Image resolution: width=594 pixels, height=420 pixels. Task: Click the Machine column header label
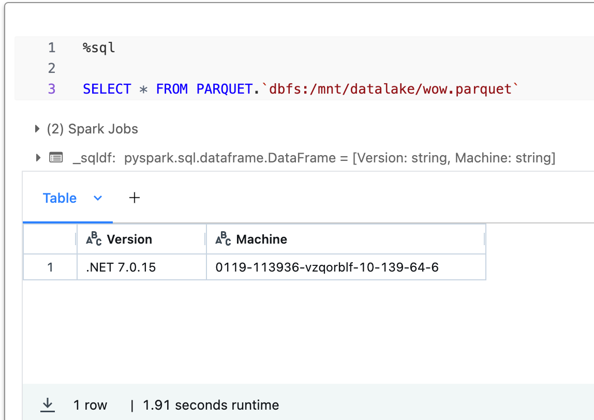coord(261,239)
